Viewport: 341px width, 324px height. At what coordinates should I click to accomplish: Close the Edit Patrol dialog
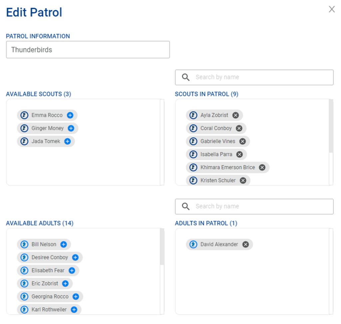tap(332, 9)
